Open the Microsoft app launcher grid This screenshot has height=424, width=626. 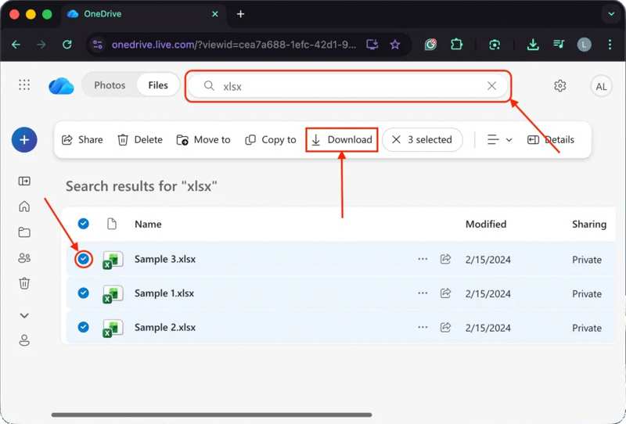tap(24, 85)
